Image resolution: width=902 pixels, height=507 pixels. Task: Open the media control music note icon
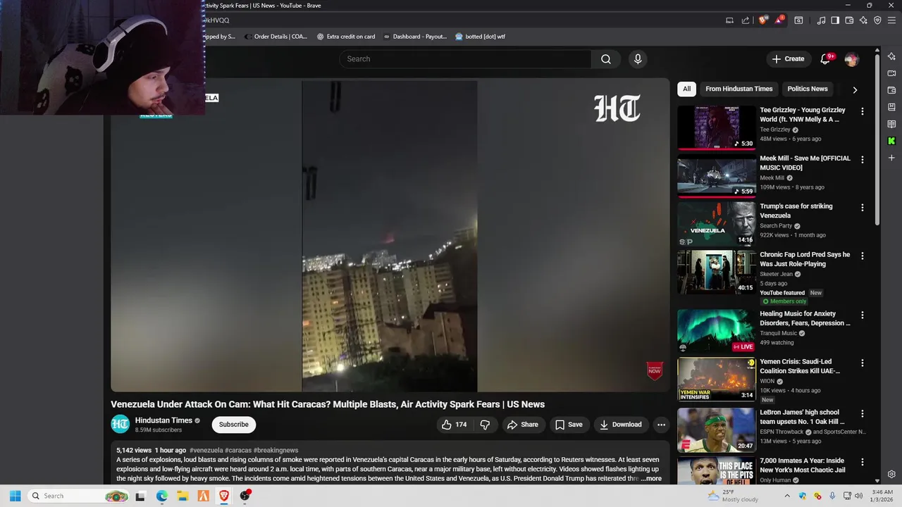pos(821,20)
